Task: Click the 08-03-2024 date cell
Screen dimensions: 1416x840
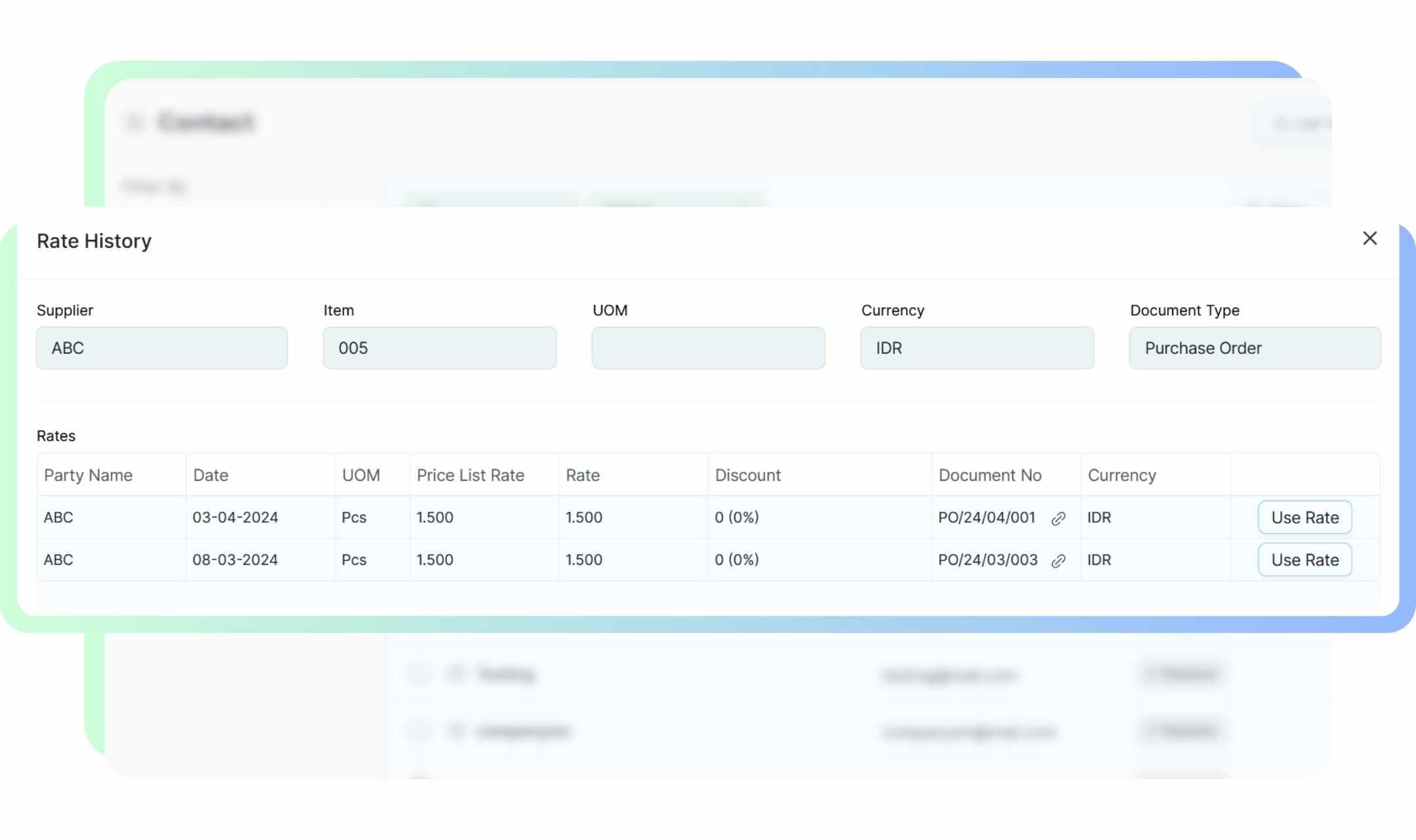Action: click(x=235, y=560)
